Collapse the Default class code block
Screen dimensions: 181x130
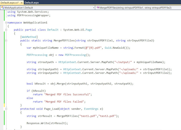(x=6, y=30)
